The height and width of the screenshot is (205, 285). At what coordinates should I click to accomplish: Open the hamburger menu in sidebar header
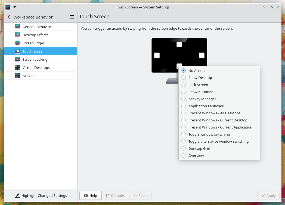point(72,17)
